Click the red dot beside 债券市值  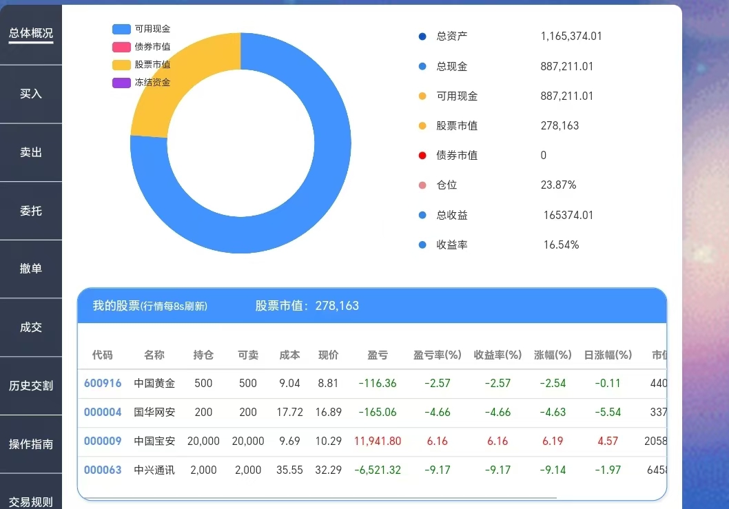[421, 155]
